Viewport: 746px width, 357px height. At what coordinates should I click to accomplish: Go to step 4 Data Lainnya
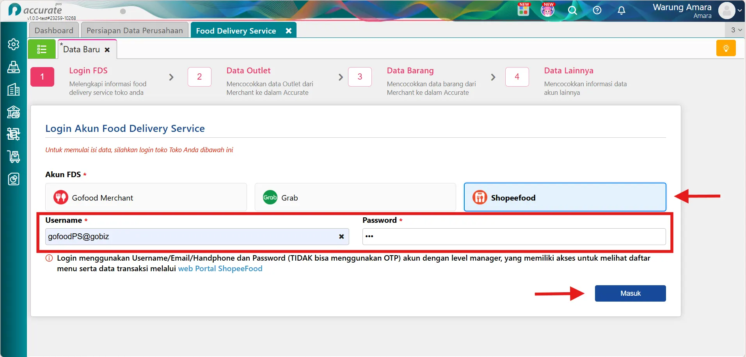[517, 77]
